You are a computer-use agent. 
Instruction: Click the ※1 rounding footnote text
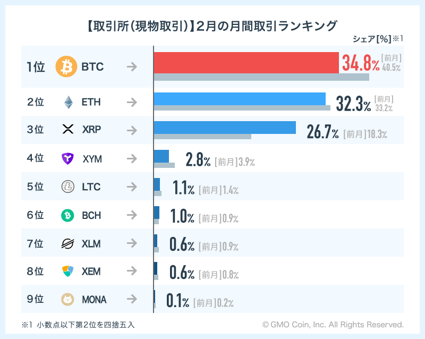pos(78,325)
